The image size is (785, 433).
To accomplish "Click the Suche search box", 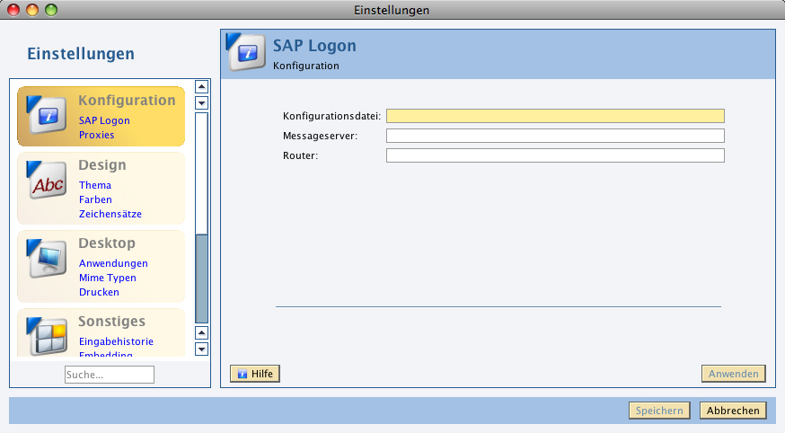I will [110, 375].
